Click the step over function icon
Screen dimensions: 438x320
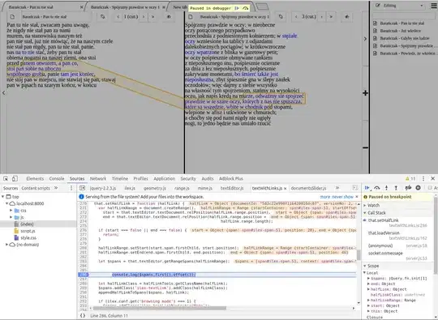point(377,188)
